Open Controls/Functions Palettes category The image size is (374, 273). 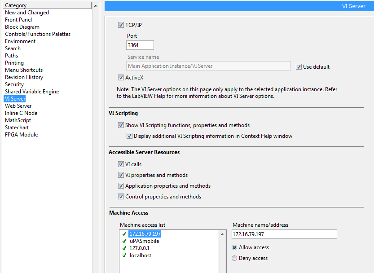click(38, 34)
